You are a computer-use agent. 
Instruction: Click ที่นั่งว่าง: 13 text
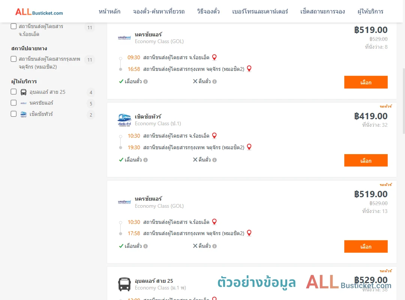tap(375, 211)
